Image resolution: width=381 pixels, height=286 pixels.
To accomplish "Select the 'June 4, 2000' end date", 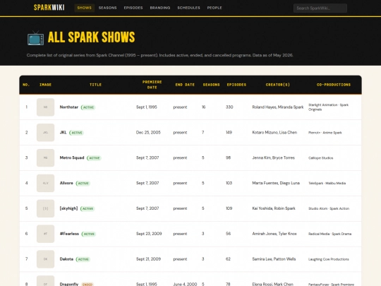I will [x=185, y=284].
